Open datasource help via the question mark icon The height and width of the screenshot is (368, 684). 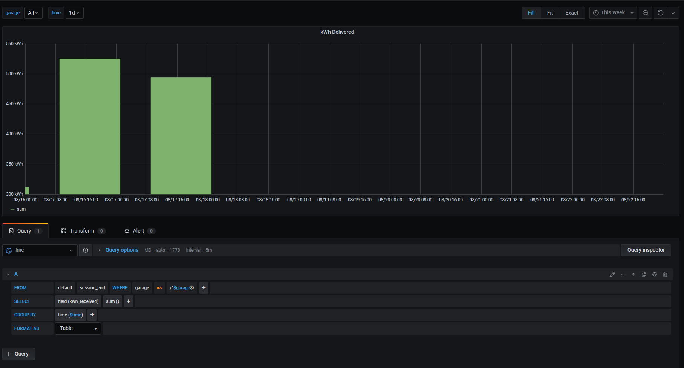point(86,250)
